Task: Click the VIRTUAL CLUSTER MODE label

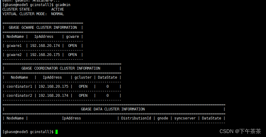Action: click(25, 14)
